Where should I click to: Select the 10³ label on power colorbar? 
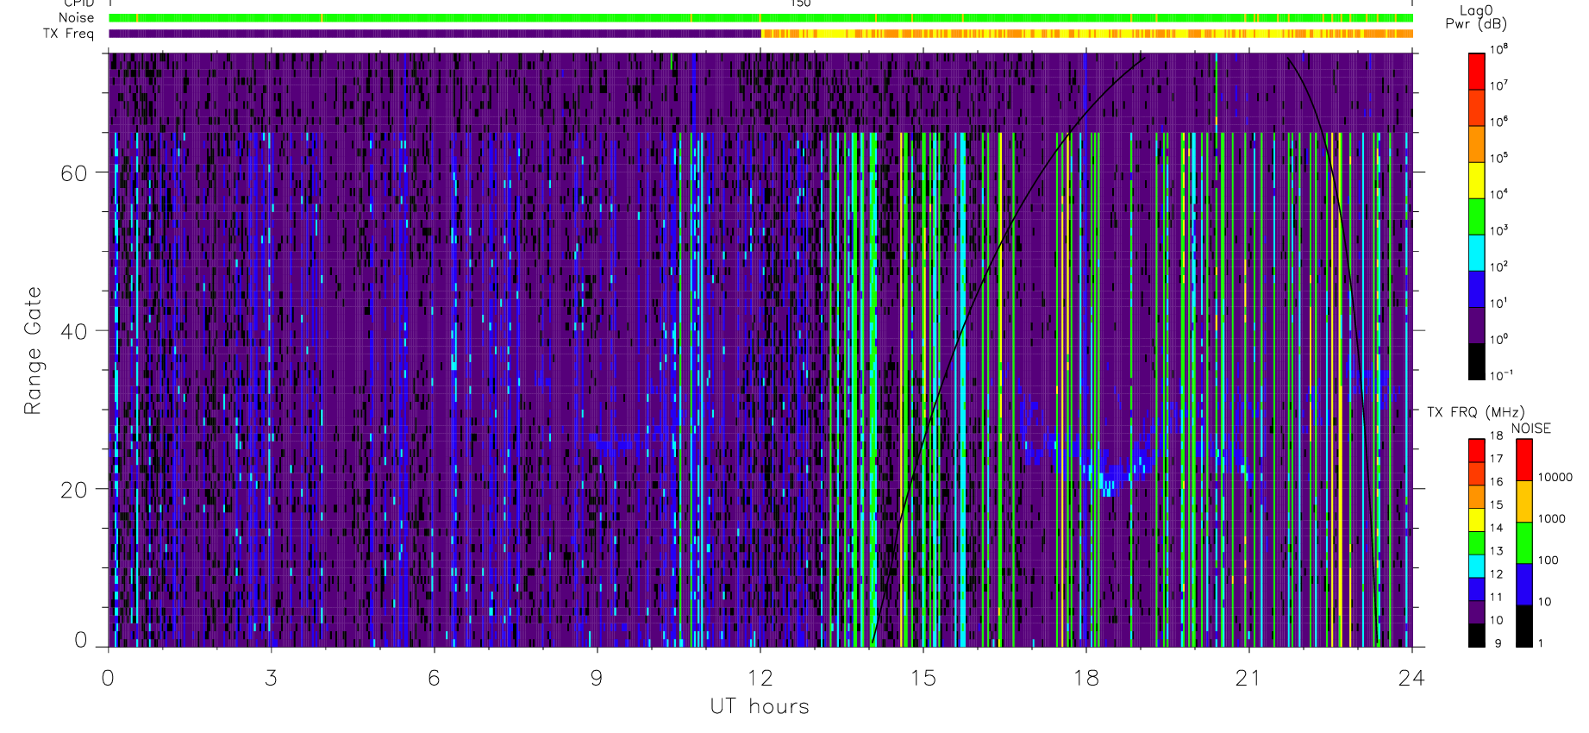click(x=1498, y=231)
